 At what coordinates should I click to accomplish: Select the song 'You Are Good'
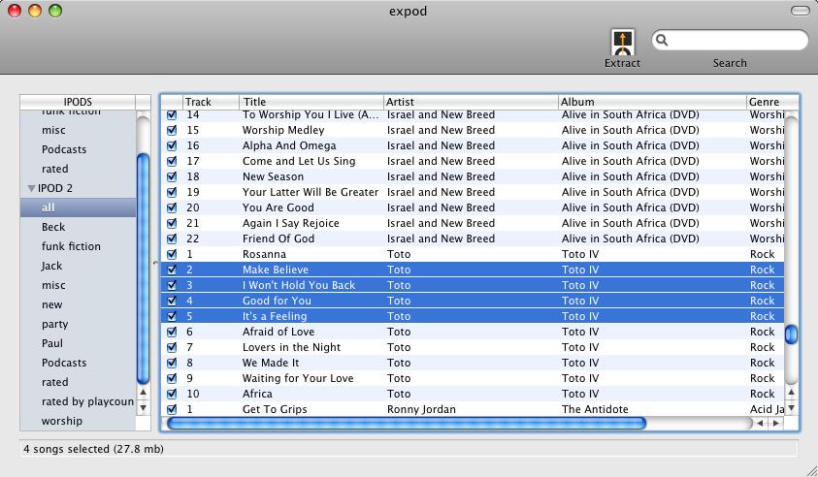pyautogui.click(x=278, y=207)
